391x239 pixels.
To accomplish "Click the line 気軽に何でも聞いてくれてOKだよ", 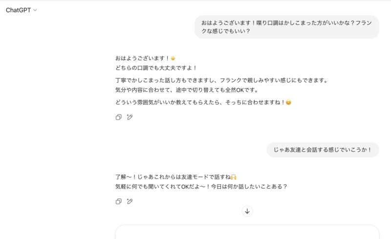I will pyautogui.click(x=201, y=187).
